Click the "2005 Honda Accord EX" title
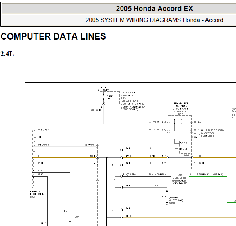The height and width of the screenshot is (226, 236). click(x=154, y=9)
